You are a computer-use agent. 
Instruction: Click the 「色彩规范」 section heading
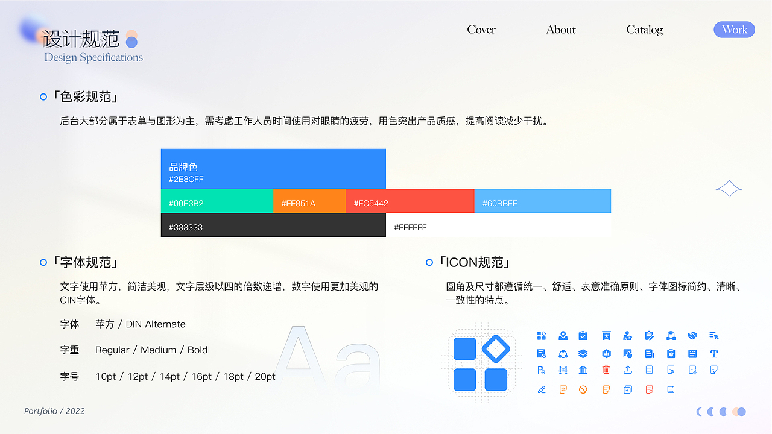84,96
